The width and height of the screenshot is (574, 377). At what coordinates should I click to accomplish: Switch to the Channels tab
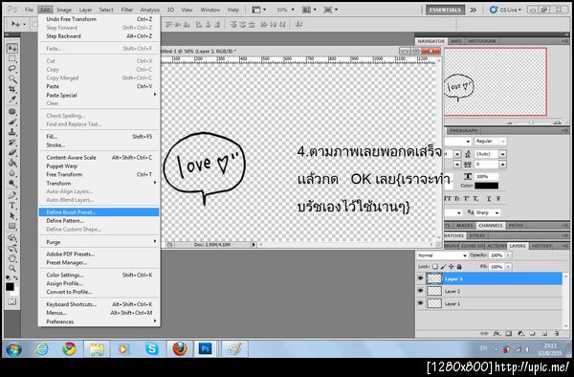click(x=491, y=226)
